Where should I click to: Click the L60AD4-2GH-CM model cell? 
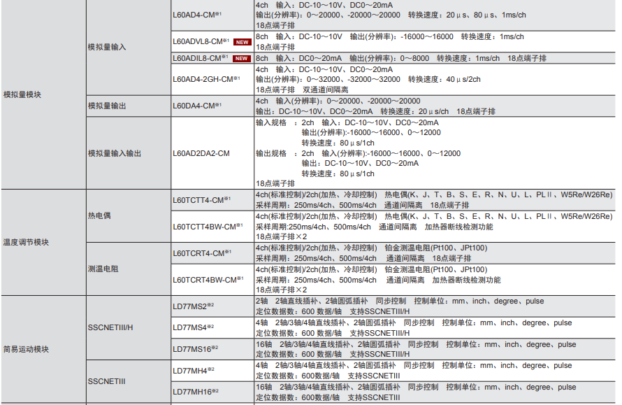point(212,79)
